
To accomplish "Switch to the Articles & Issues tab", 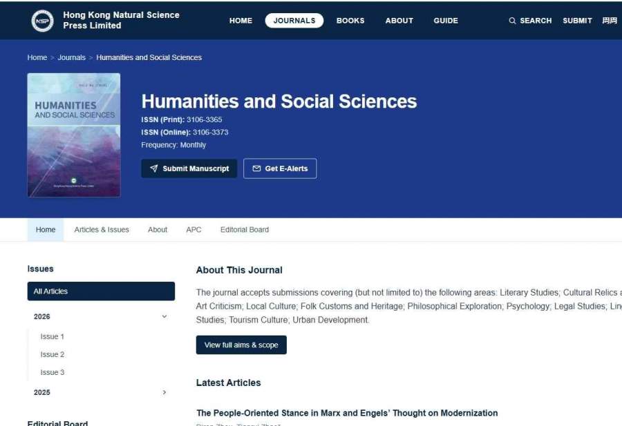I will coord(102,229).
